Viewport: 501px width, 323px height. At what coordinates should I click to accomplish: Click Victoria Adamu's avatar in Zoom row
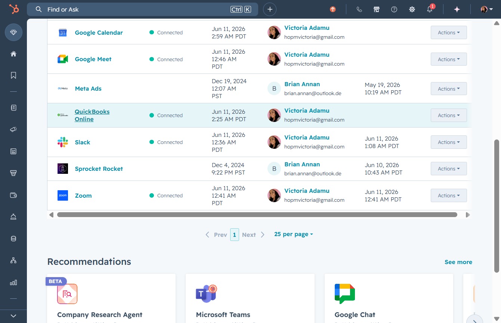pyautogui.click(x=274, y=195)
